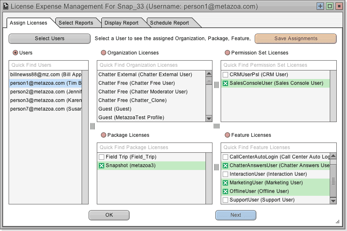Click the Save Assignments button
This screenshot has height=231, width=347.
pyautogui.click(x=296, y=38)
